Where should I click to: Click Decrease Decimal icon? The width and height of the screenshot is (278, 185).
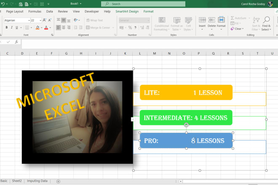coord(147,28)
